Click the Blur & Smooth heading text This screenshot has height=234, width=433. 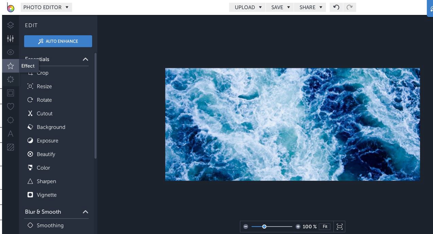[43, 212]
